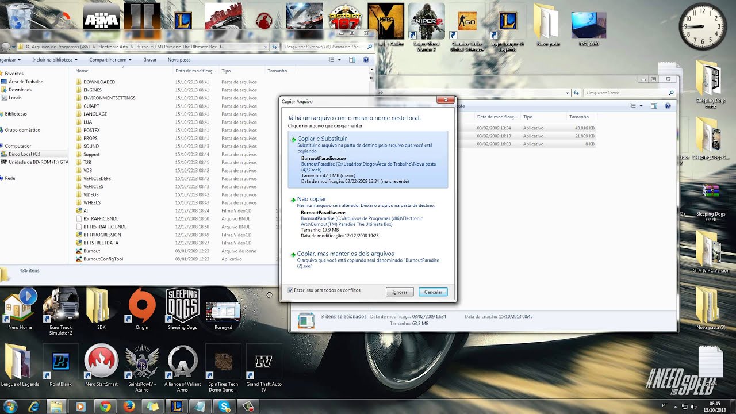Open view options dropdown arrow in Crack window
This screenshot has height=414, width=736.
[x=641, y=106]
